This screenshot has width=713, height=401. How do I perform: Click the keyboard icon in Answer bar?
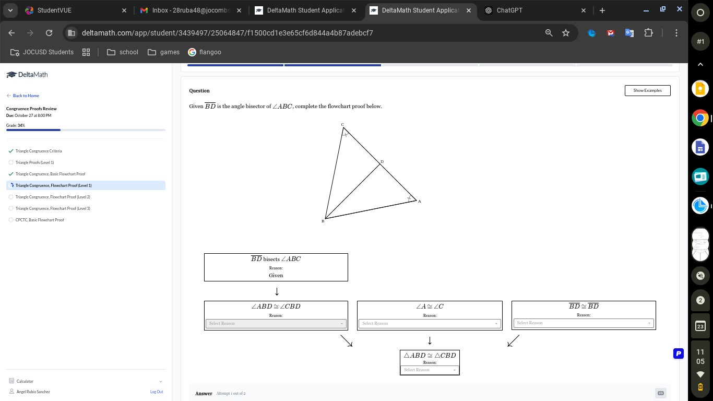(x=661, y=393)
